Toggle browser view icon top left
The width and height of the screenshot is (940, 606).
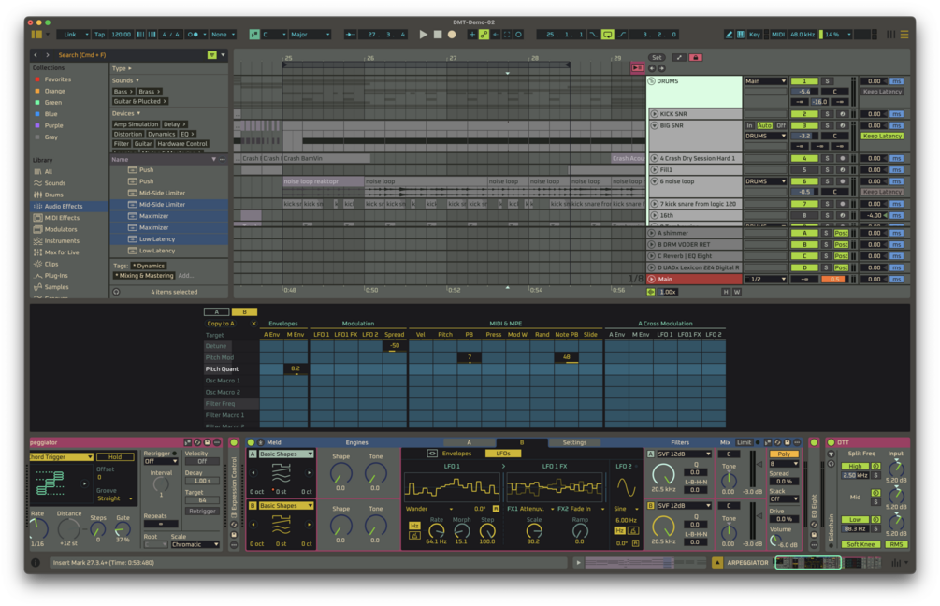pos(36,35)
